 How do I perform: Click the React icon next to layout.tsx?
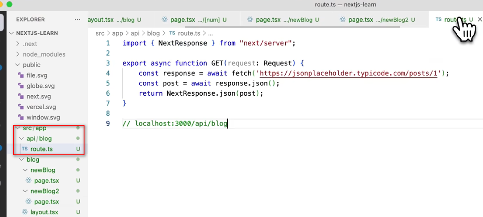25,212
